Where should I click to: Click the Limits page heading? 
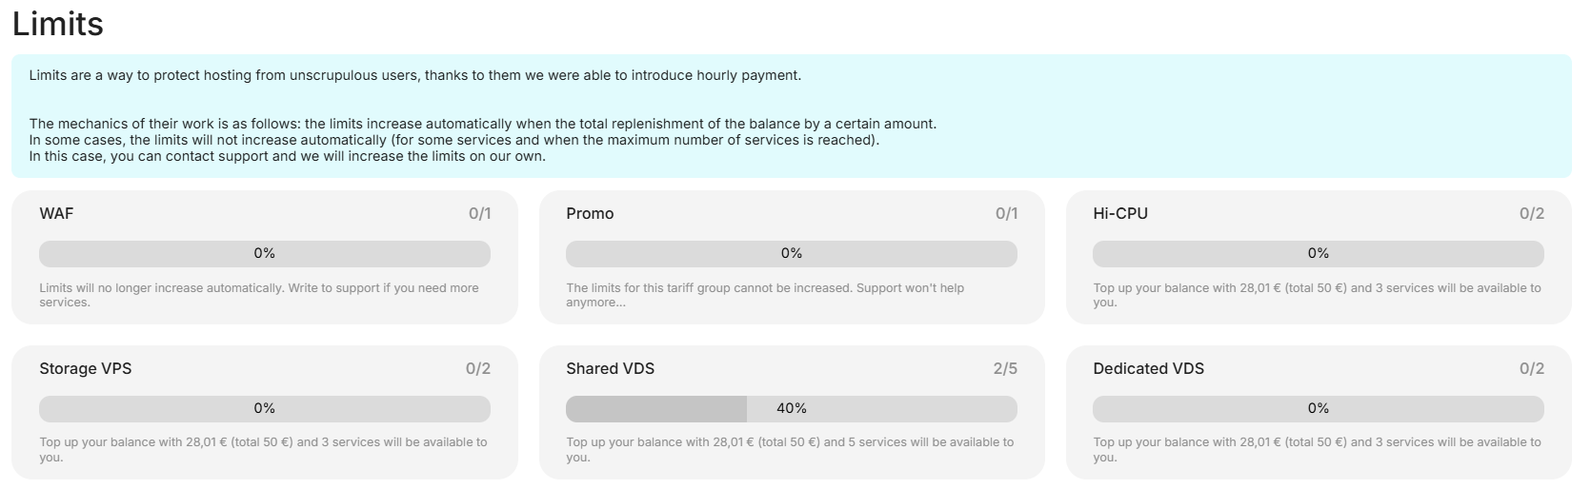(58, 24)
